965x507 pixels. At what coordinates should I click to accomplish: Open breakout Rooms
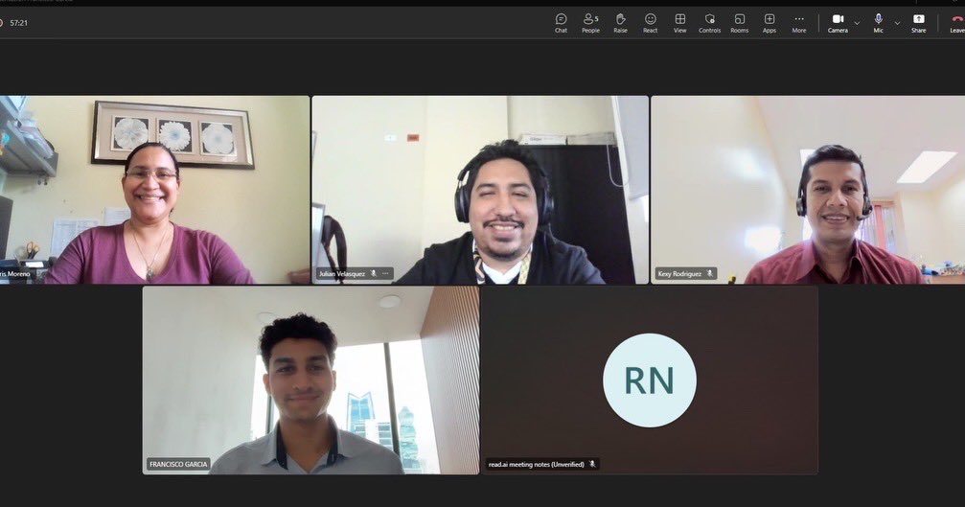pos(739,23)
